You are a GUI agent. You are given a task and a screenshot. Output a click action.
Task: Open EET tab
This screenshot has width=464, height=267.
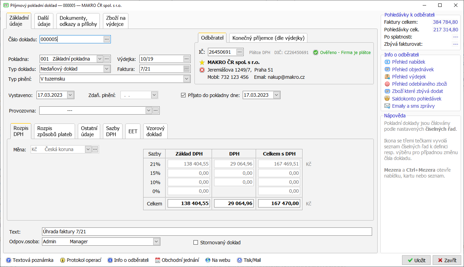click(133, 131)
